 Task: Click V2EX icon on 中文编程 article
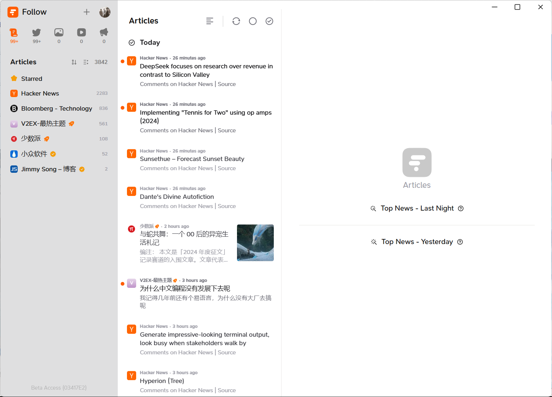(x=131, y=283)
